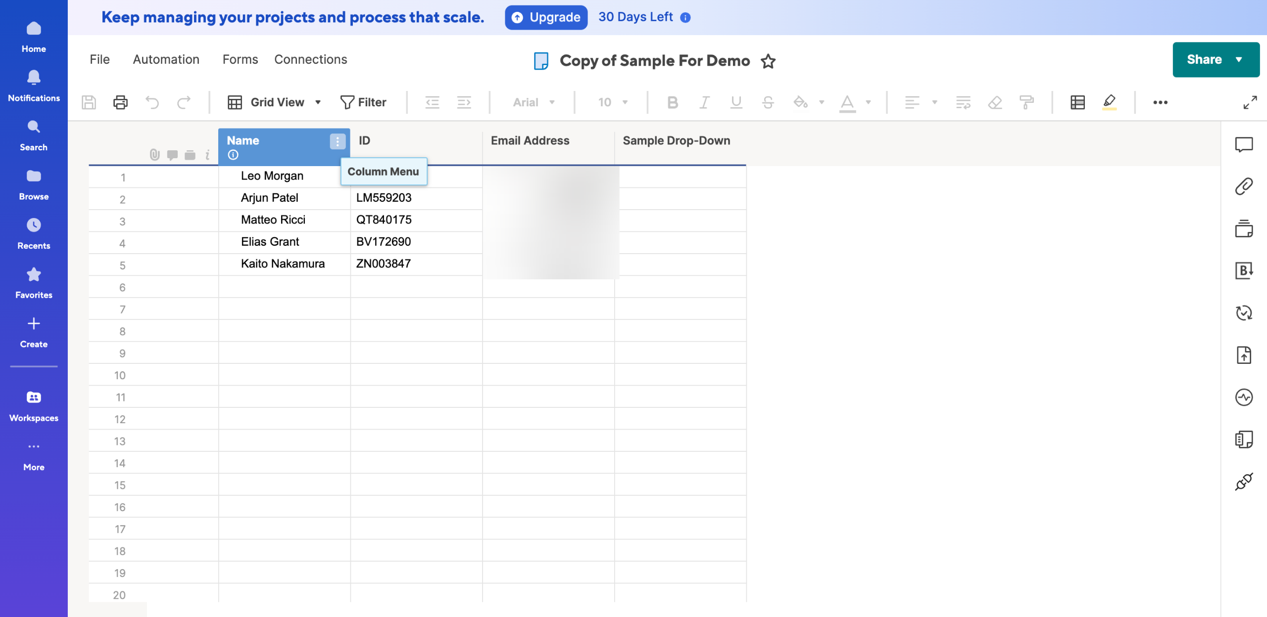The image size is (1267, 617).
Task: Open the Automation menu
Action: 166,59
